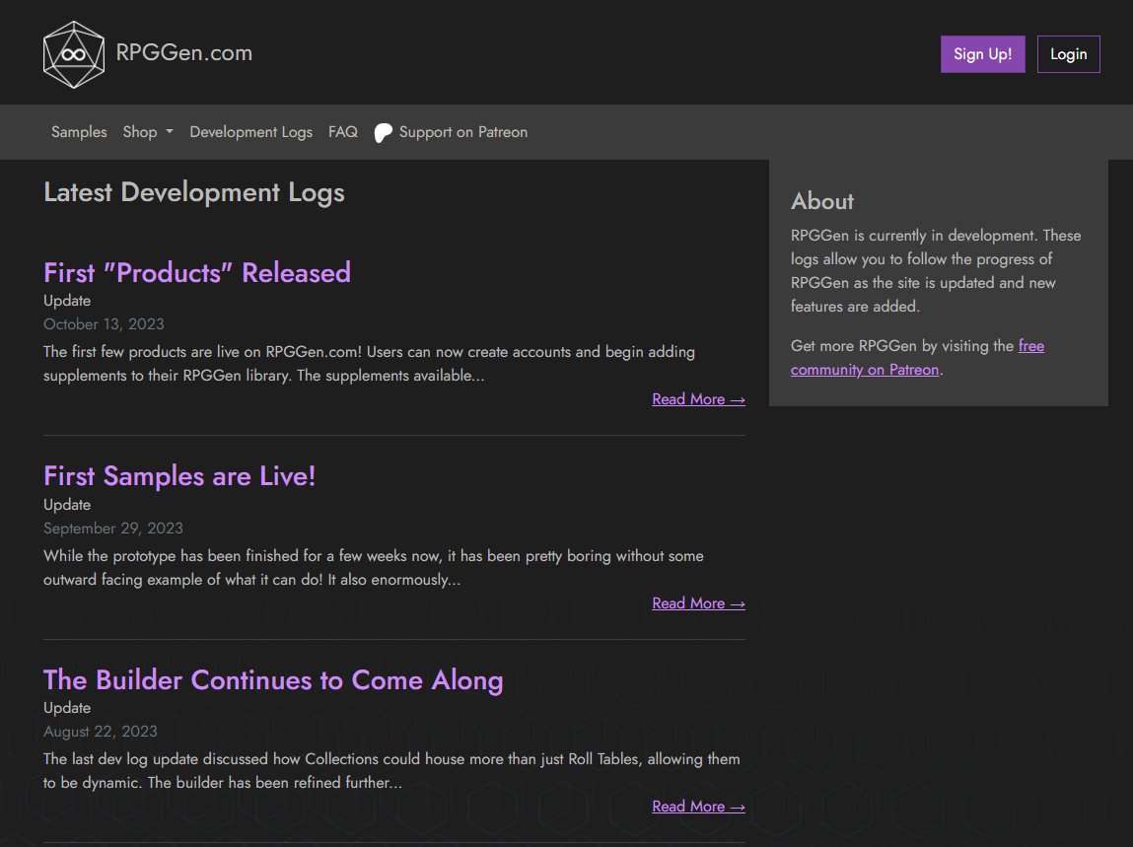Click Update label under First Samples are Live!

click(x=67, y=505)
